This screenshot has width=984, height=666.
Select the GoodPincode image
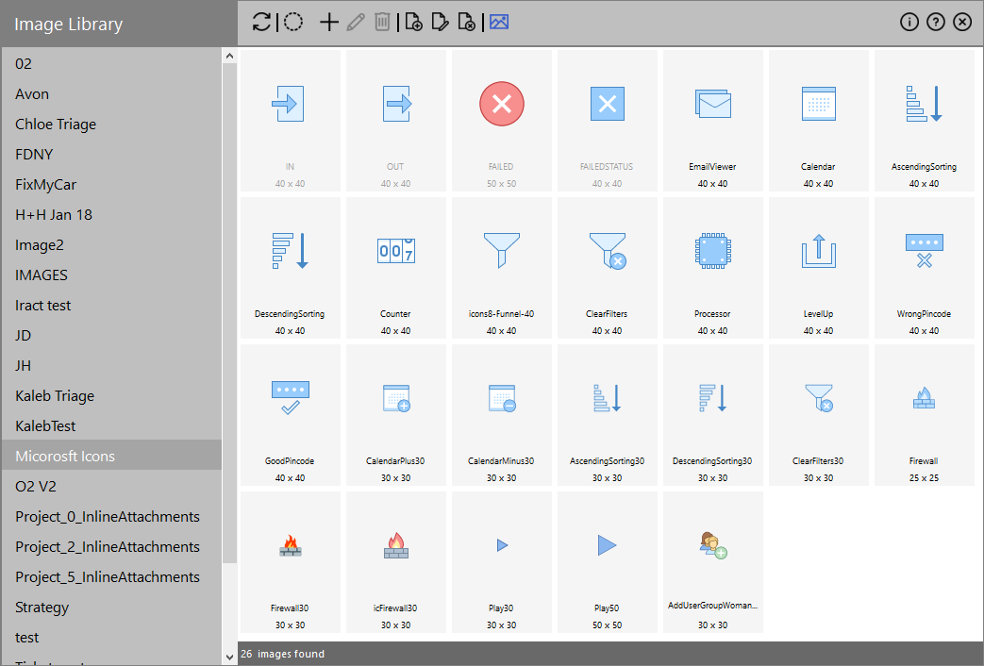(290, 415)
